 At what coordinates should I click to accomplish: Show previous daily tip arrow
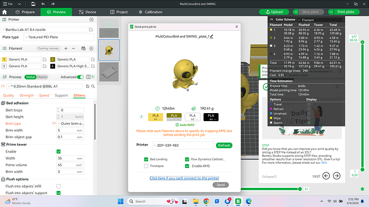point(326,176)
